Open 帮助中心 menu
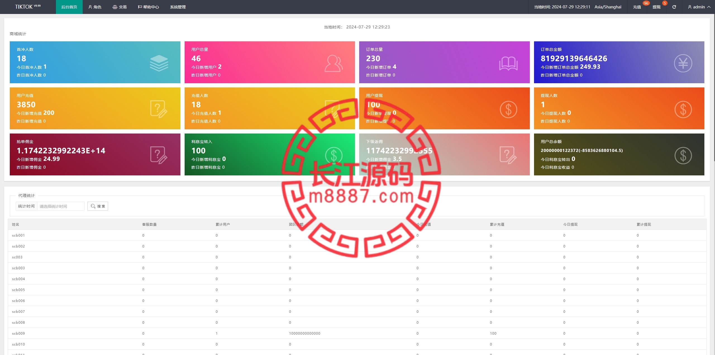 [x=148, y=7]
